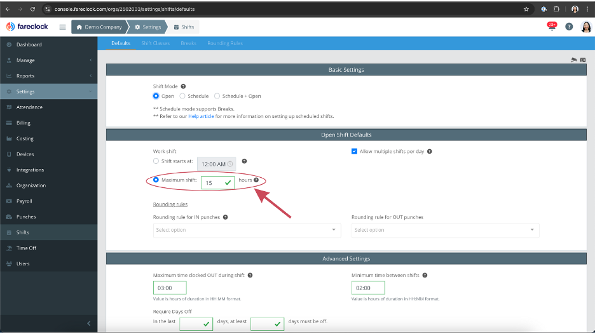The image size is (595, 334).
Task: Select the Shift starts at radio button
Action: click(156, 161)
